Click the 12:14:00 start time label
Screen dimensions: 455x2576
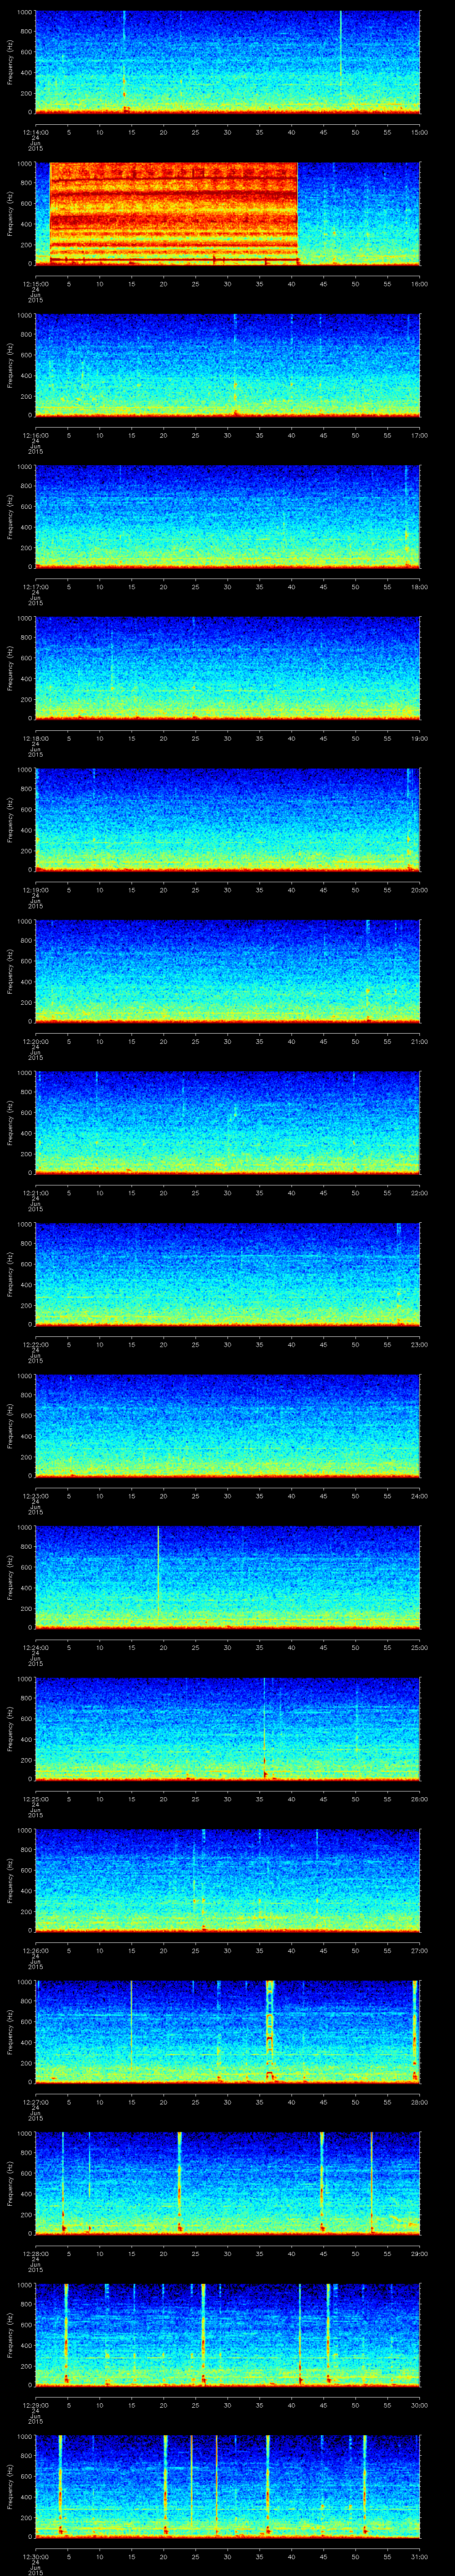[35, 132]
